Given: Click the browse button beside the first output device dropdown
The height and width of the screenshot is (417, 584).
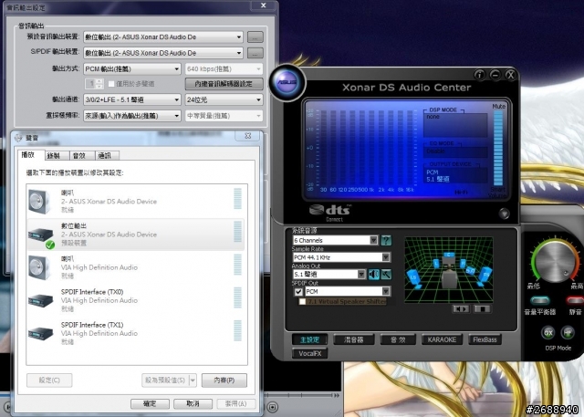Looking at the screenshot, I should [255, 36].
